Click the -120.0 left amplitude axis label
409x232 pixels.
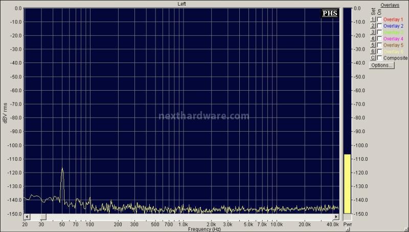[x=16, y=173]
